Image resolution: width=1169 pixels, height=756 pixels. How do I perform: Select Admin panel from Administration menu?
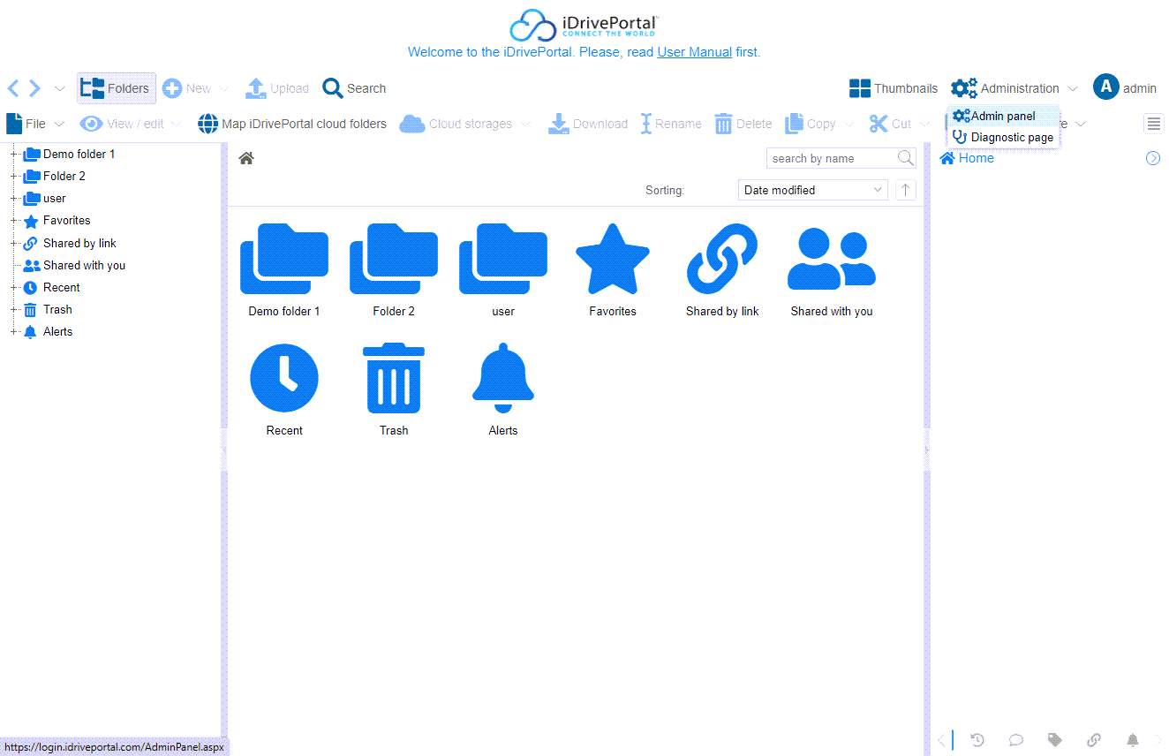[1002, 116]
